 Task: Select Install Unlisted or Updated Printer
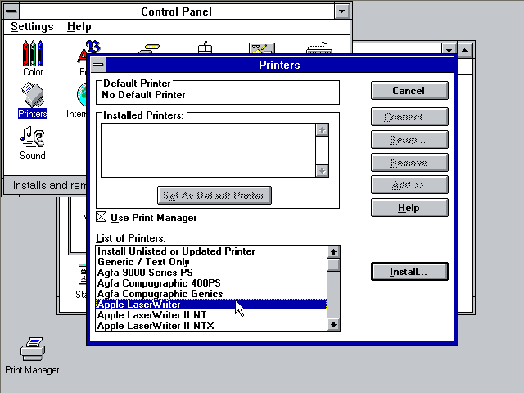click(x=211, y=251)
